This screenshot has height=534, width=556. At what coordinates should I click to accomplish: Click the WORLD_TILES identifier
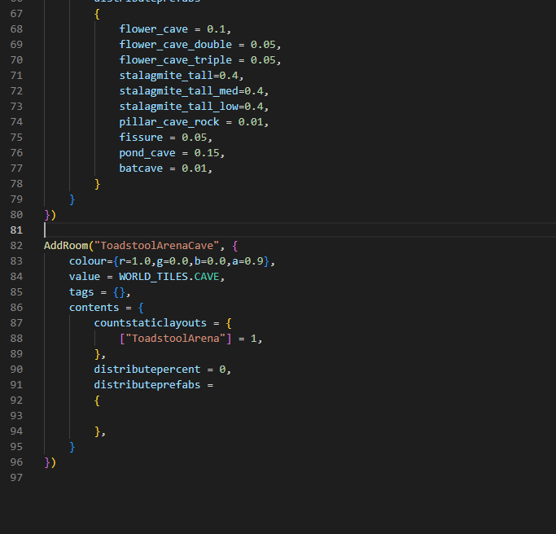click(153, 277)
